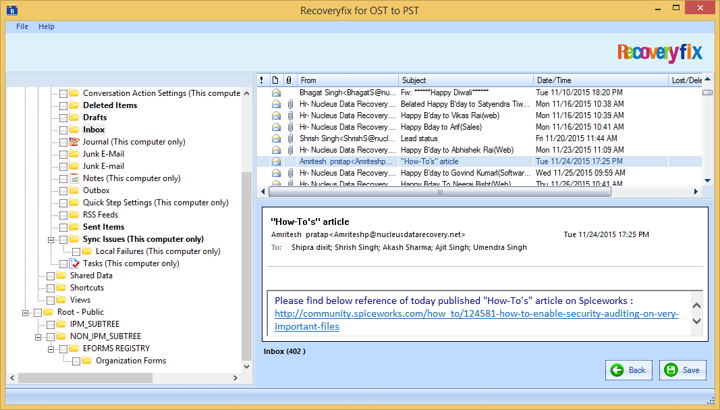Select the Happy Diwali email row
This screenshot has width=720, height=410.
tap(479, 93)
